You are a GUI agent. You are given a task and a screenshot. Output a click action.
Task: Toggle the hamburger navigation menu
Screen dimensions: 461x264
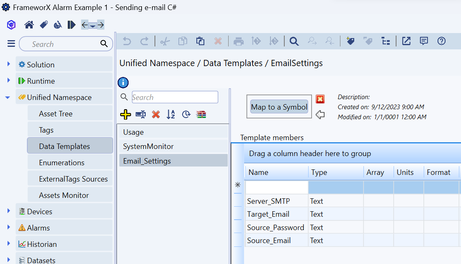click(x=11, y=44)
